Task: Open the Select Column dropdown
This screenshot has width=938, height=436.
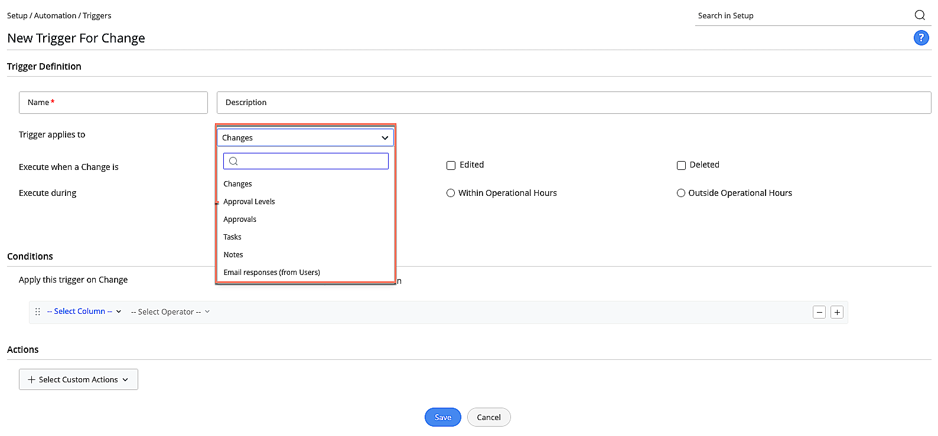Action: pyautogui.click(x=84, y=312)
